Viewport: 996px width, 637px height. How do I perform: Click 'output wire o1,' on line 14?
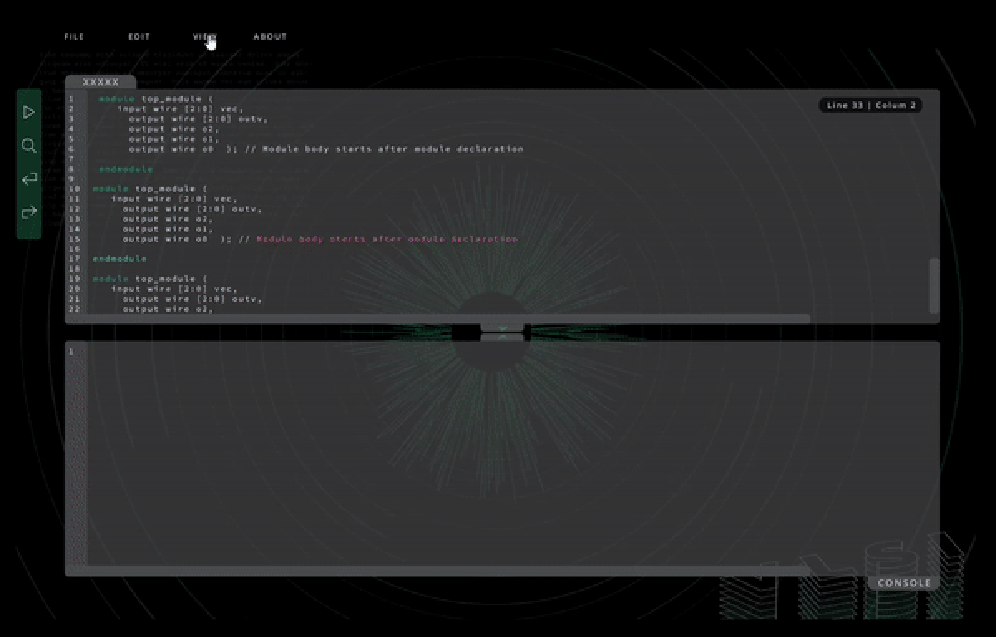[x=168, y=229]
